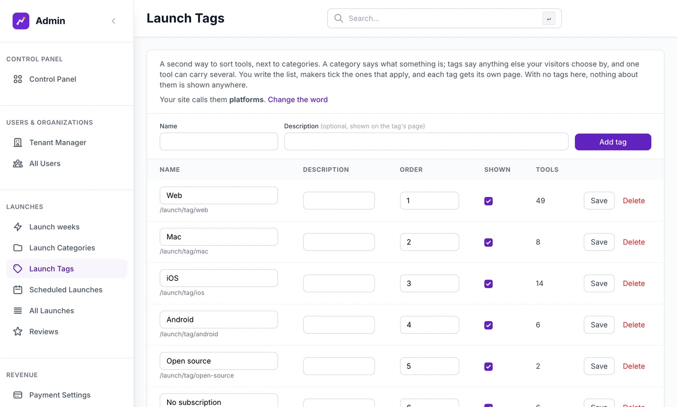The image size is (677, 407).
Task: Open Scheduled Launches
Action: click(66, 290)
